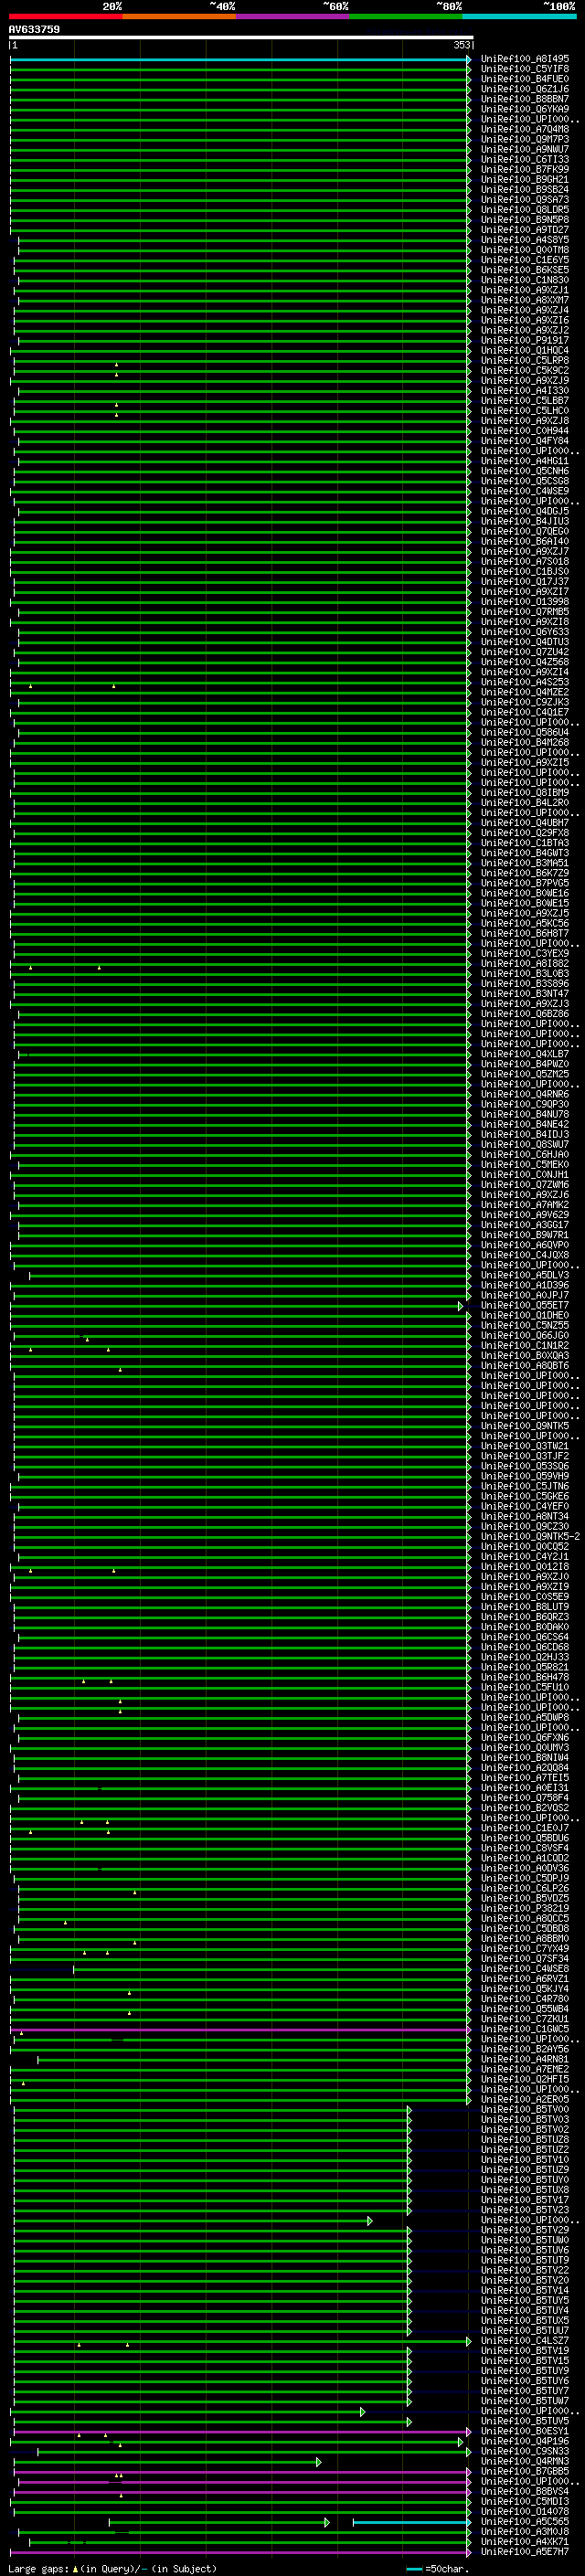Select hit label UniRef100_Q6Y633
The width and height of the screenshot is (585, 2576).
[525, 632]
